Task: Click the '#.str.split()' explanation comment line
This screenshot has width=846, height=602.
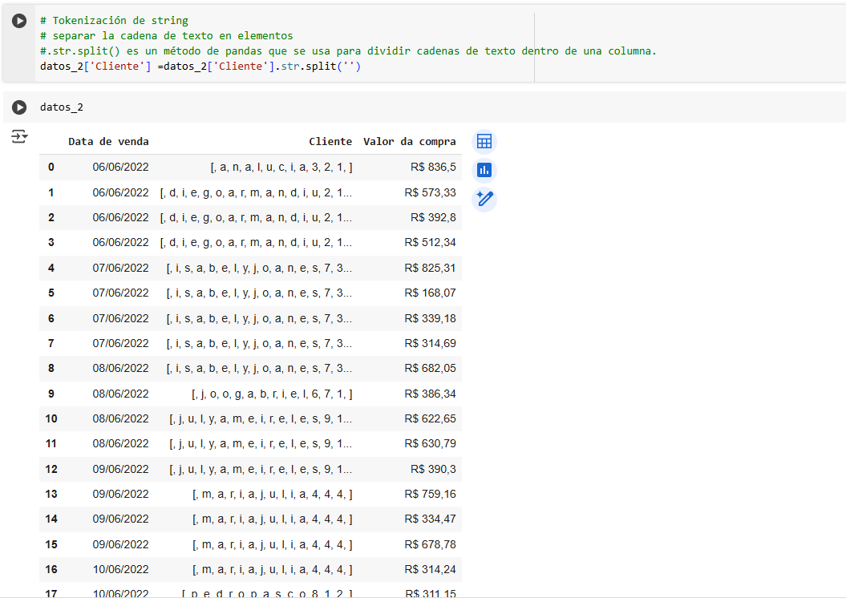Action: [x=348, y=51]
